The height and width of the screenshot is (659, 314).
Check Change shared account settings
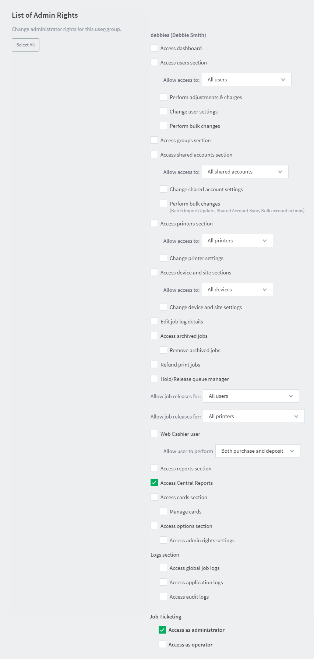tap(163, 189)
